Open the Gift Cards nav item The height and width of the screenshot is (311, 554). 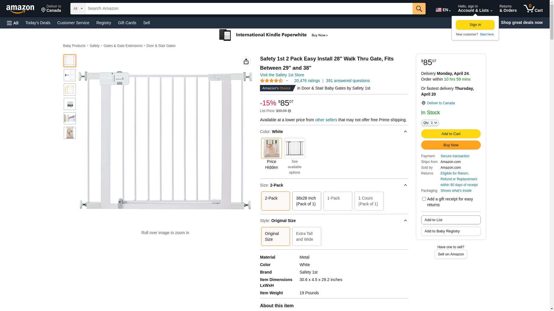(127, 23)
